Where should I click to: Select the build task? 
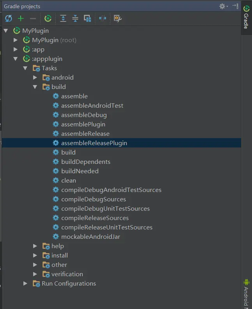[68, 152]
